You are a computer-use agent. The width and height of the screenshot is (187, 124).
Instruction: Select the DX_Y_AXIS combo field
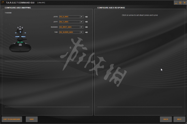(x=71, y=22)
